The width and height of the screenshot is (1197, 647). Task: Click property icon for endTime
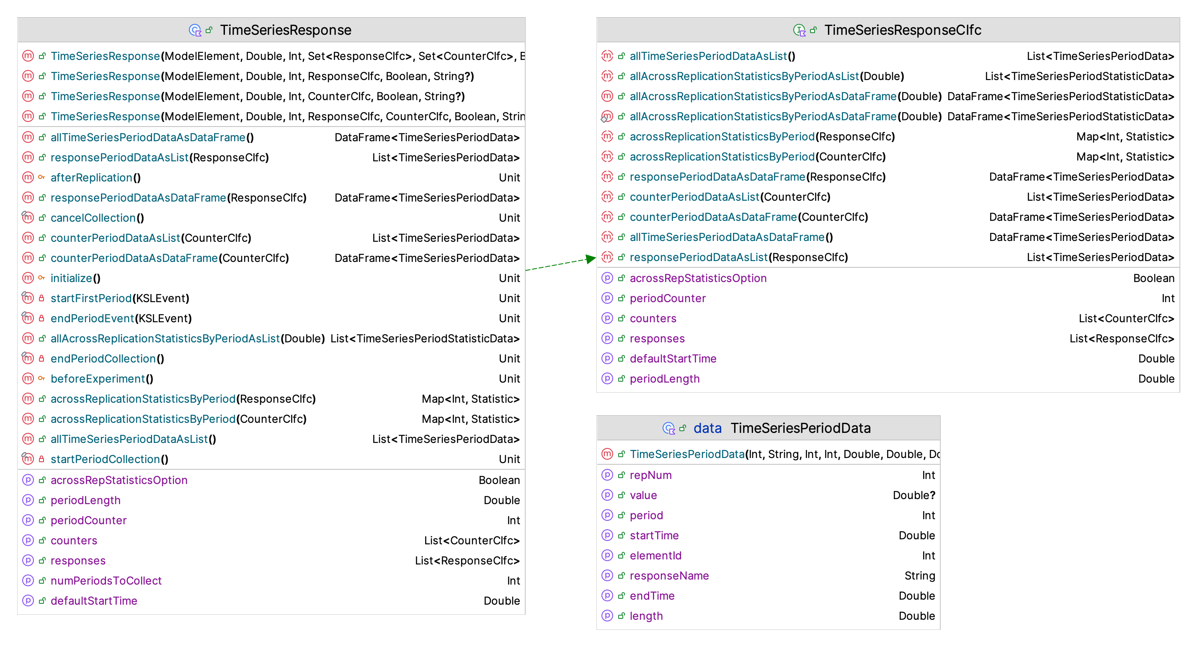tap(607, 595)
